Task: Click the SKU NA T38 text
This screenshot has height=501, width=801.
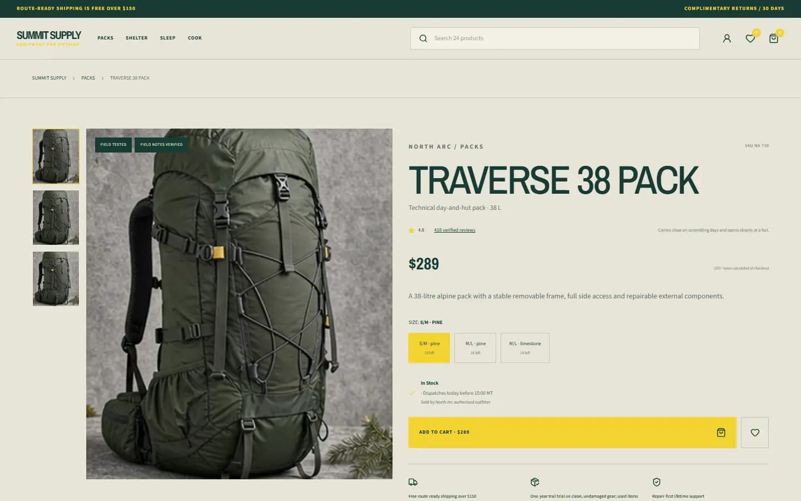Action: click(x=756, y=146)
